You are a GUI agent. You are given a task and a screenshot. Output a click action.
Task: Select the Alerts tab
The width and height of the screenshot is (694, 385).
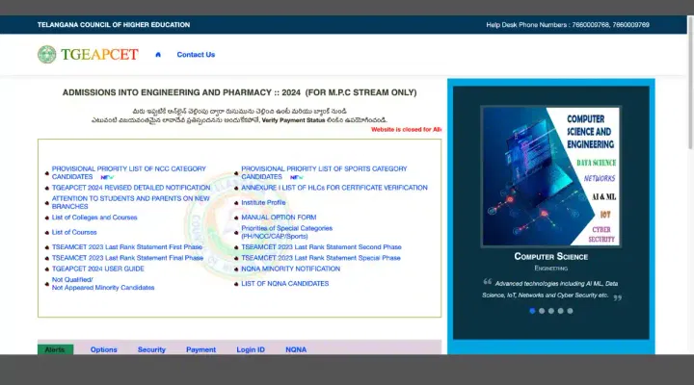(x=55, y=349)
